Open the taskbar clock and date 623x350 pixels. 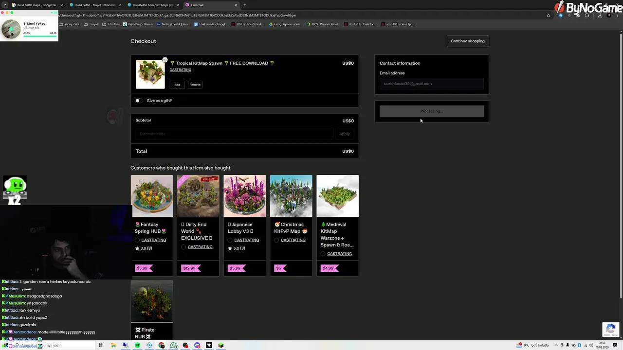pos(603,345)
